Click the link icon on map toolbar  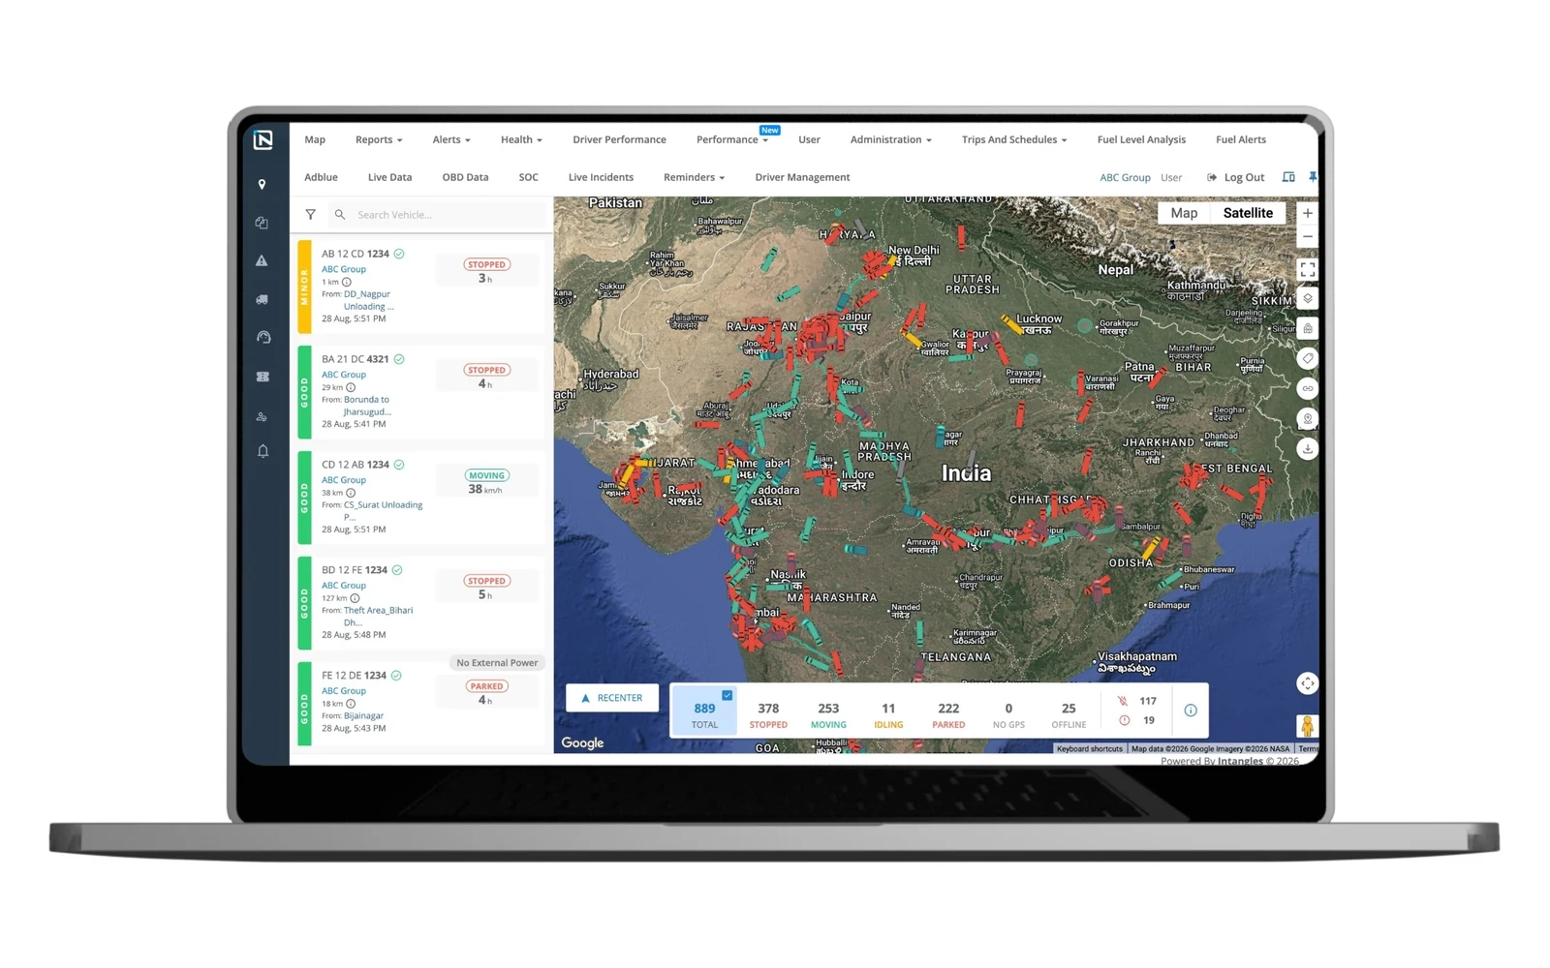tap(1307, 388)
